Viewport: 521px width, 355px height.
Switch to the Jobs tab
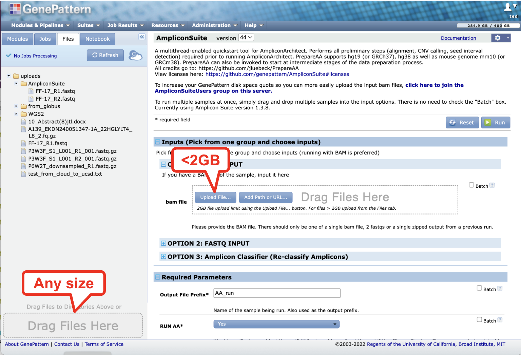[x=45, y=39]
